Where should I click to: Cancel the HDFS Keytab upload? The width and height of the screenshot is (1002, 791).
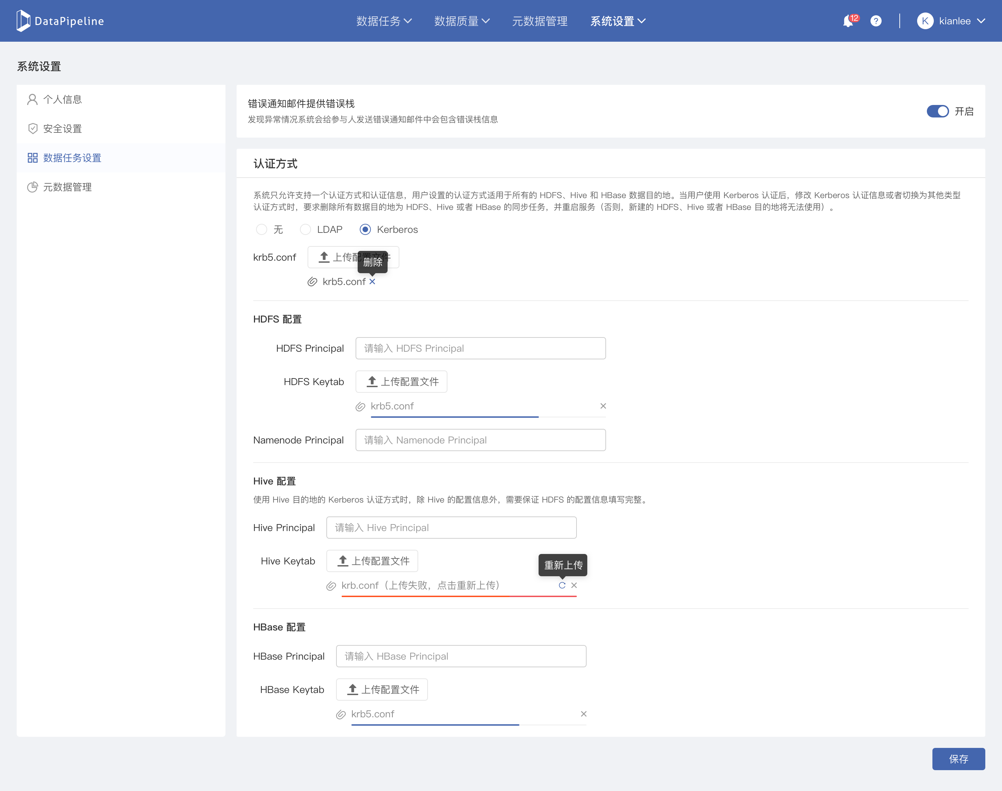603,406
